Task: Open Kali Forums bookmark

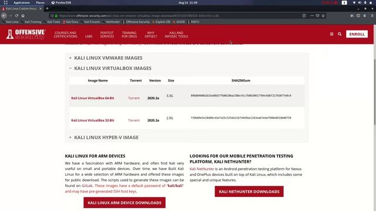Action: (x=90, y=22)
